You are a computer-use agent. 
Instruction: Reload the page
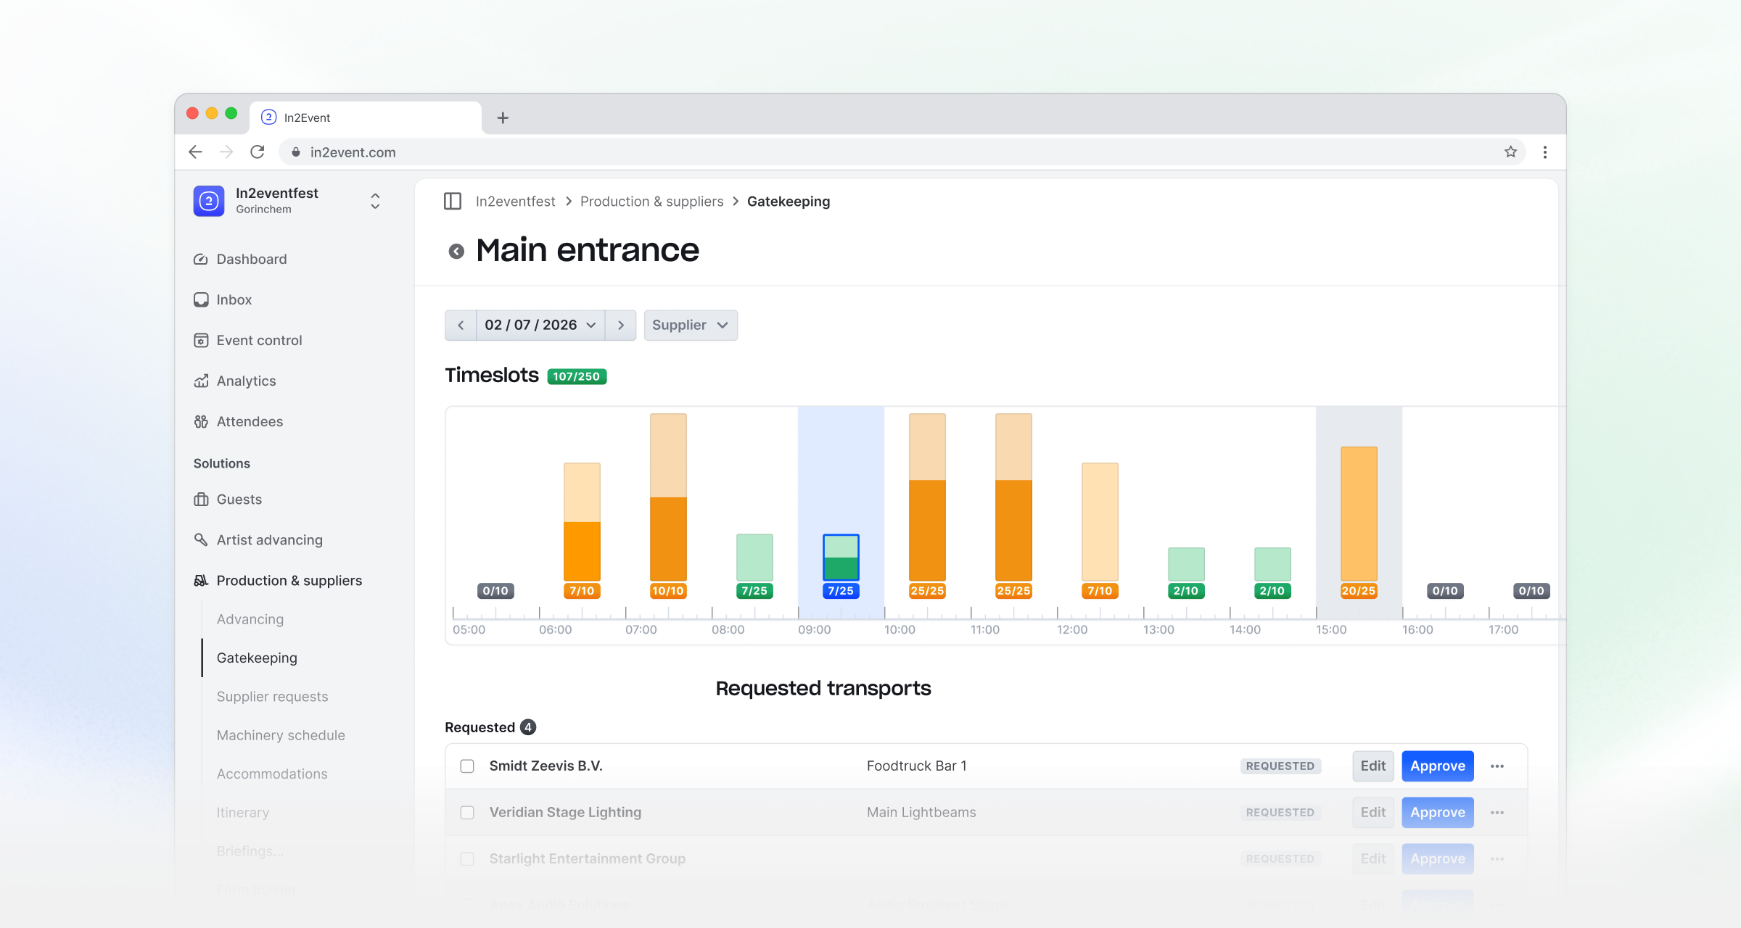tap(258, 152)
